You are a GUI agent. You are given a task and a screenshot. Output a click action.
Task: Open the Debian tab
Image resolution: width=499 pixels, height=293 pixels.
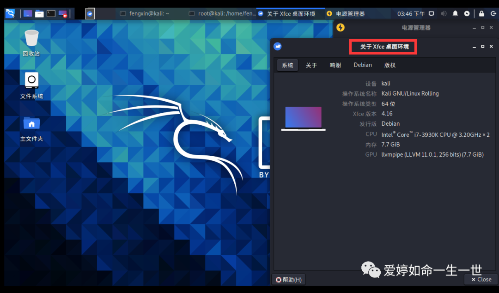click(x=363, y=65)
